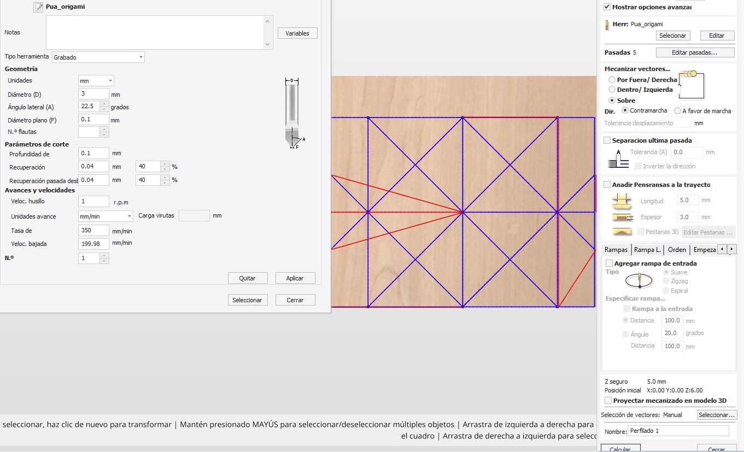Expand the Unidades mm dropdown
Viewport: 744px width, 452px height.
click(96, 81)
